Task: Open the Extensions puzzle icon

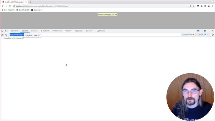Action: point(202,6)
